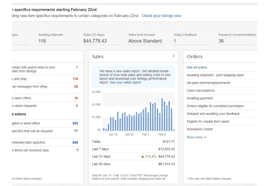Click the contact info links task count 1
The width and height of the screenshot is (269, 186).
coord(77,67)
